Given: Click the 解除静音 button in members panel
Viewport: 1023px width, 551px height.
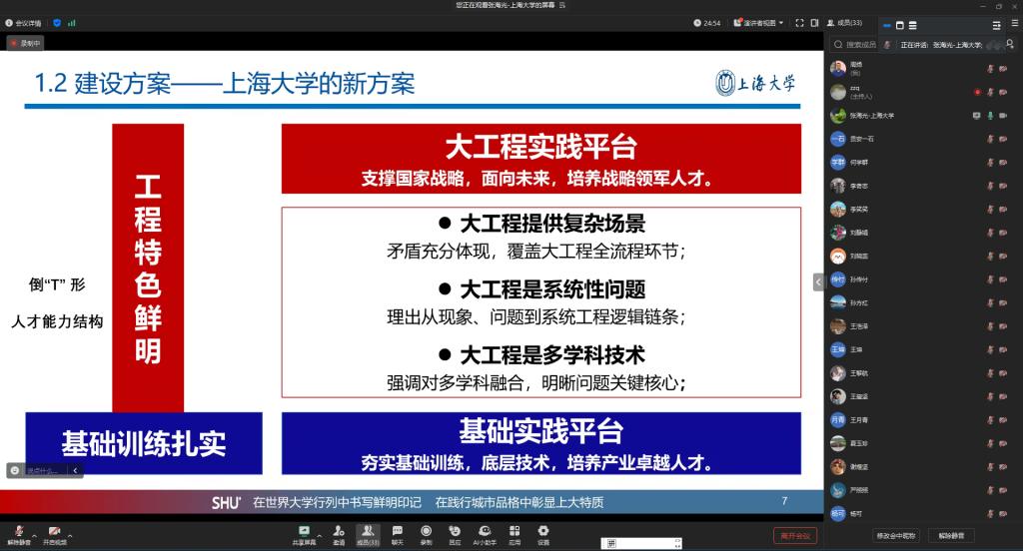Looking at the screenshot, I should click(951, 536).
